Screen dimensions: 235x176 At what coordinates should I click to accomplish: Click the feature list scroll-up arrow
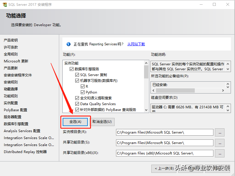click(146, 63)
